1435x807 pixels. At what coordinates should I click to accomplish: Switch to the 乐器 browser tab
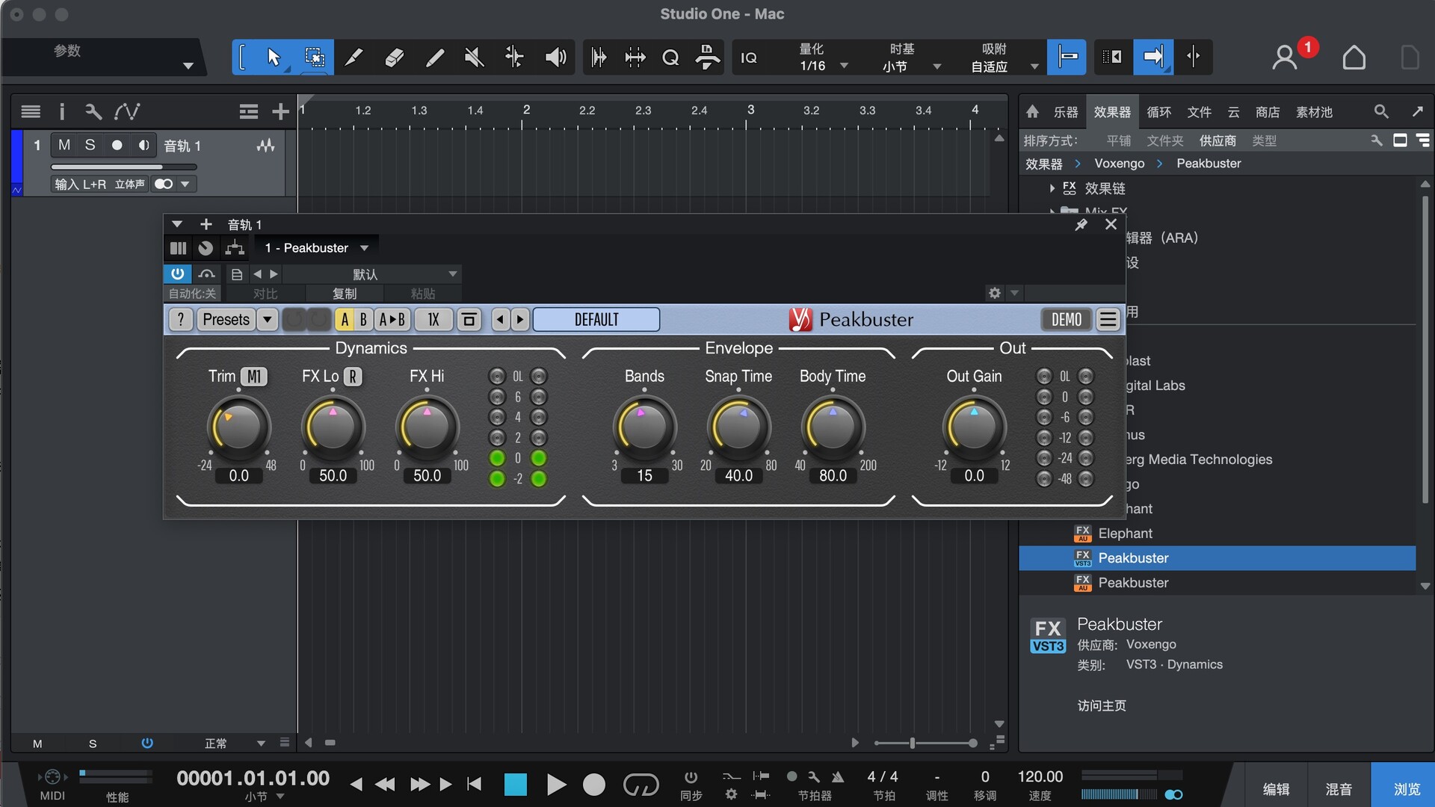pos(1065,112)
